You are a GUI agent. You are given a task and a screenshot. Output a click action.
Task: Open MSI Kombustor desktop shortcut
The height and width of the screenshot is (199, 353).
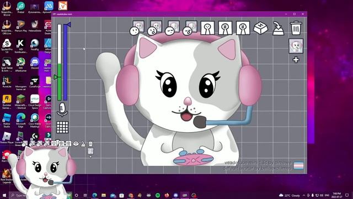[21, 46]
